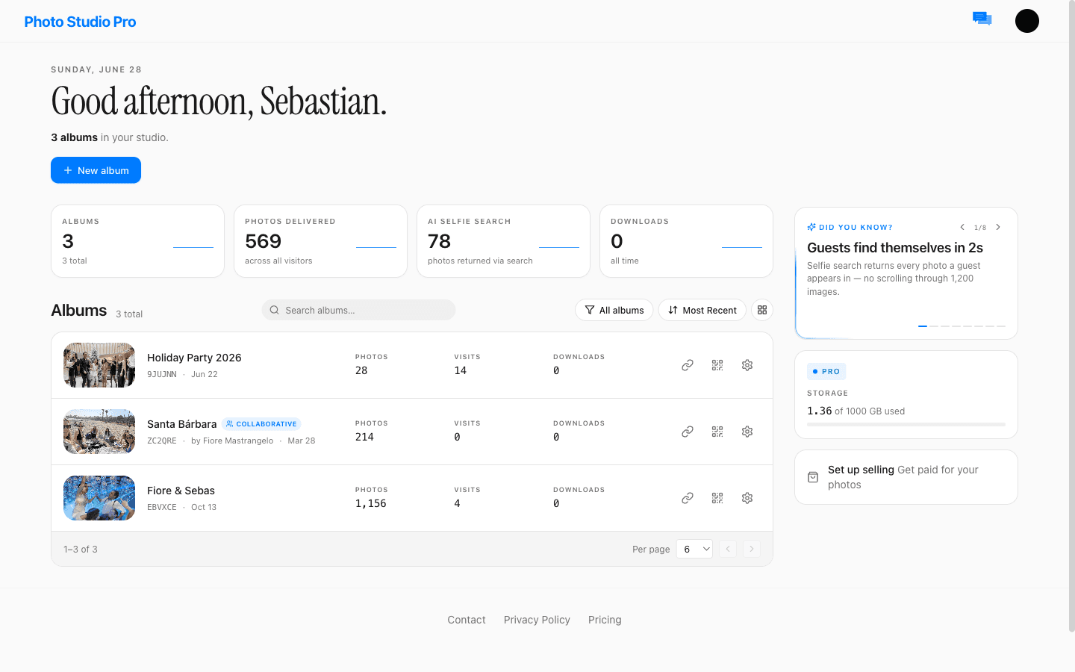Open settings gear for Fiore & Sebas
The width and height of the screenshot is (1075, 672).
coord(747,498)
